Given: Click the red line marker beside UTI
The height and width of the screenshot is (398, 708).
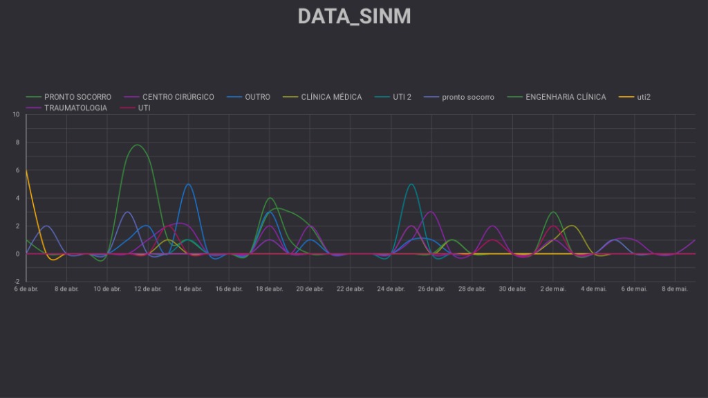Looking at the screenshot, I should (127, 108).
